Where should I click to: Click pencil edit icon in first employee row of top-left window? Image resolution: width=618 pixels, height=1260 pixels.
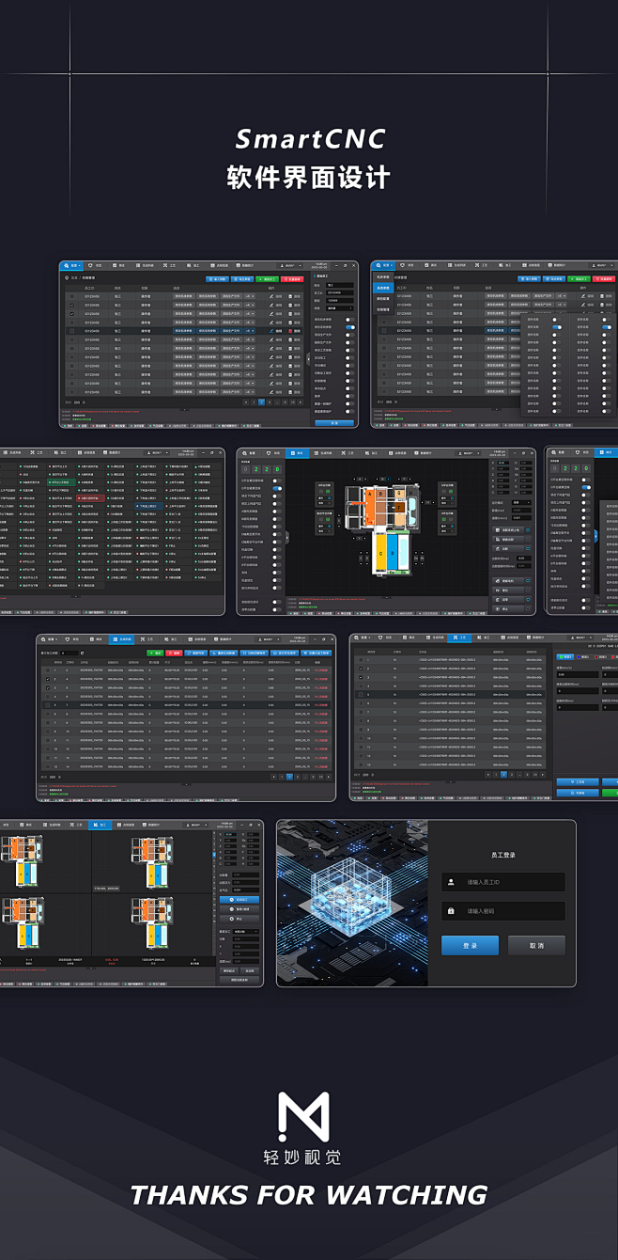271,296
